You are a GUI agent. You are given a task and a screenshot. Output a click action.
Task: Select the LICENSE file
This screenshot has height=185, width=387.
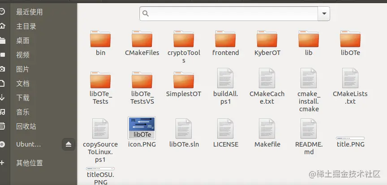225,129
